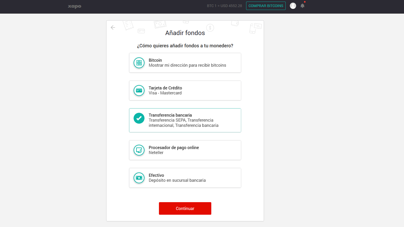Open the user profile avatar

[293, 6]
